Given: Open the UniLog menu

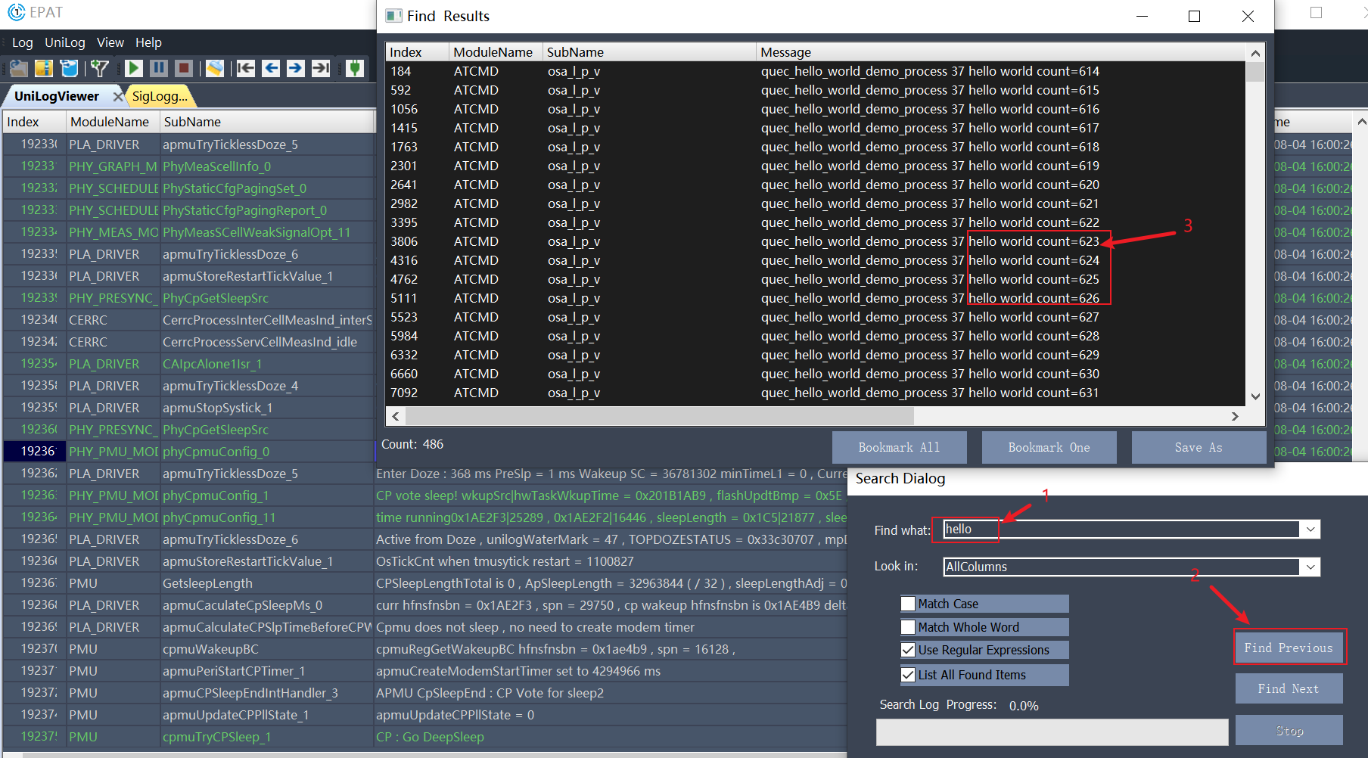Looking at the screenshot, I should pyautogui.click(x=64, y=42).
